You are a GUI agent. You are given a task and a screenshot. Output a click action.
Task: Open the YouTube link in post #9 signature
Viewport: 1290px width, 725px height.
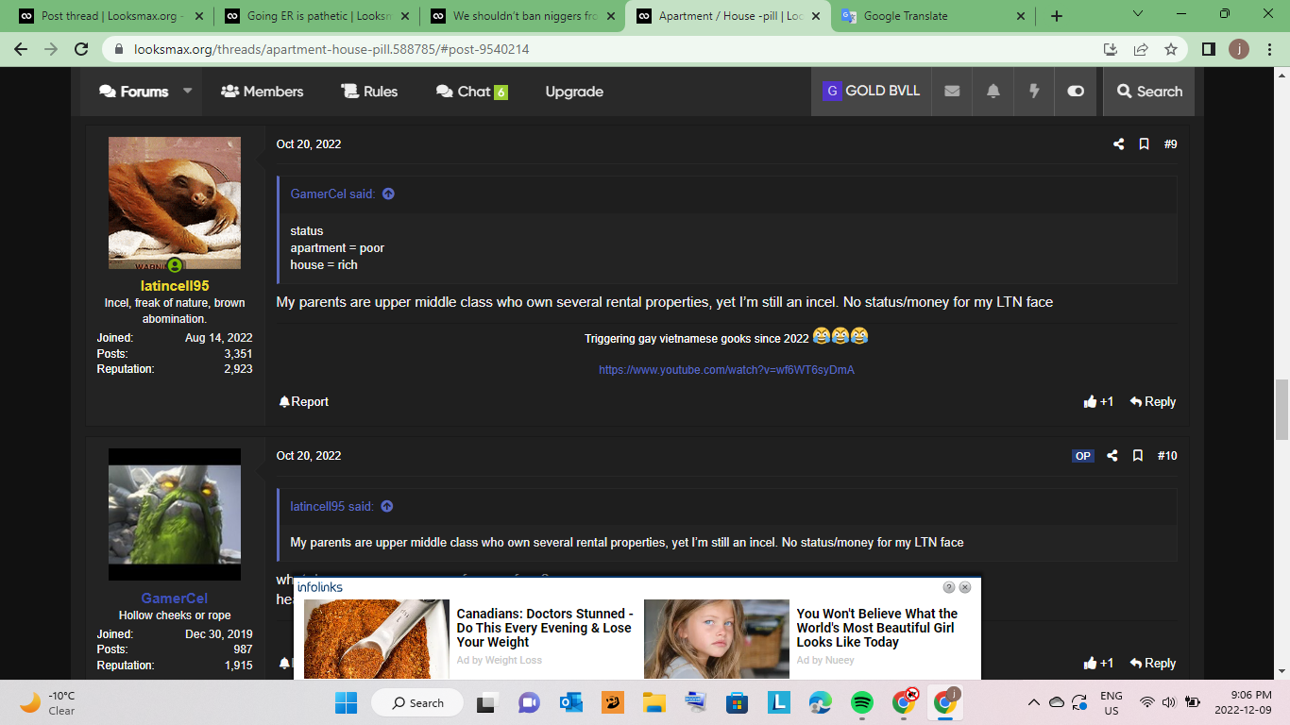[x=726, y=370]
